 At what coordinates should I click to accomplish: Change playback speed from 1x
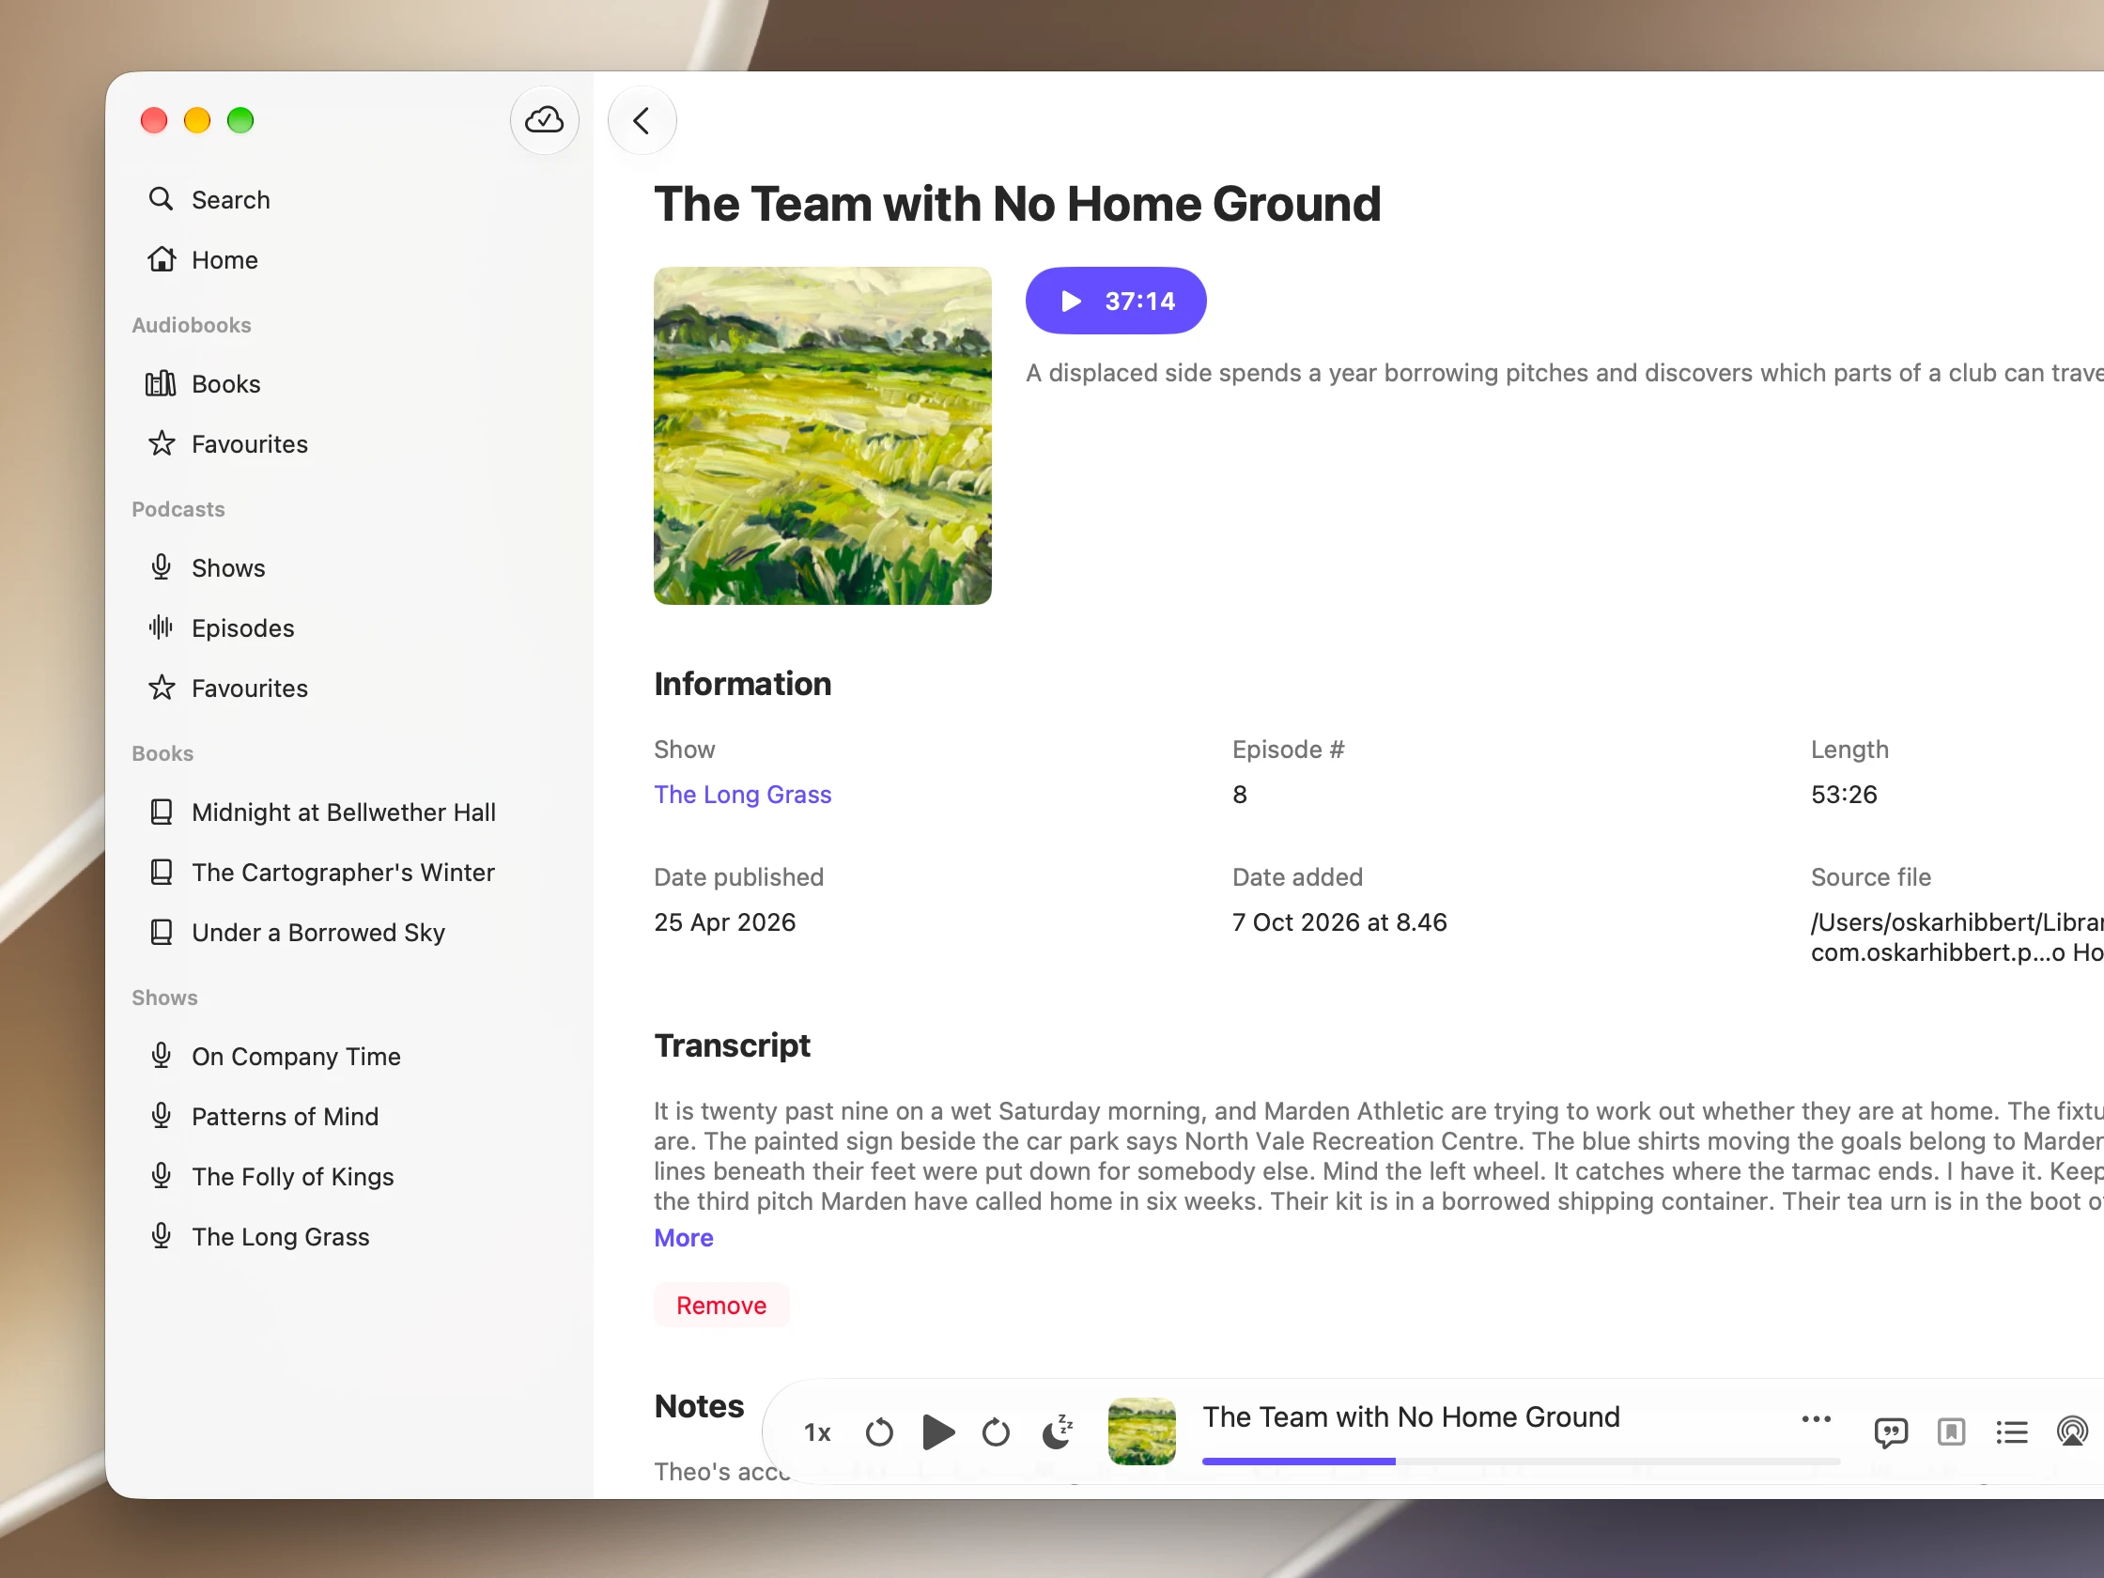coord(817,1432)
